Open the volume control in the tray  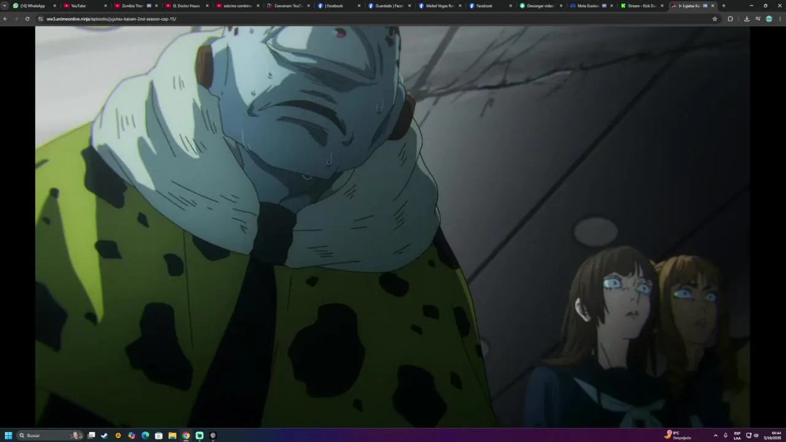(x=756, y=435)
